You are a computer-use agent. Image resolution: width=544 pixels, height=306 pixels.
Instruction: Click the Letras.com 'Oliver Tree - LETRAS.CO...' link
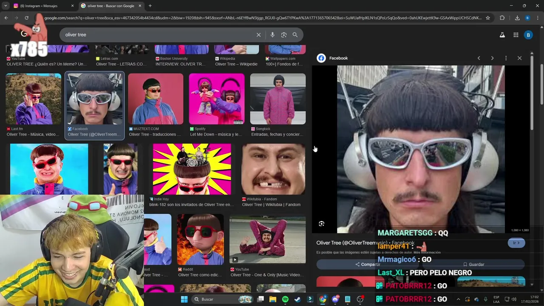click(121, 64)
